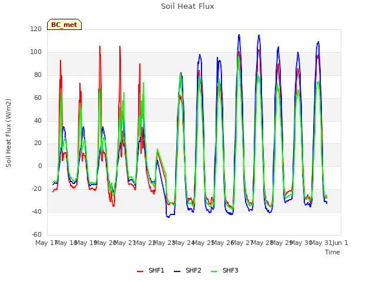Viewport: 376px width, 282px height.
Task: Click the y-axis value 0
Action: click(40, 166)
